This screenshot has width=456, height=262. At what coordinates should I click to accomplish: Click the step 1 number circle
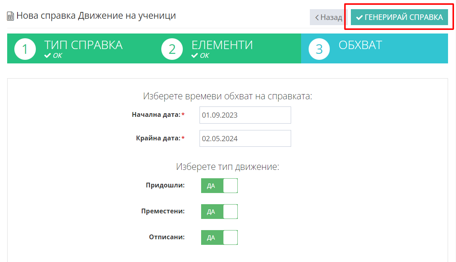(25, 49)
